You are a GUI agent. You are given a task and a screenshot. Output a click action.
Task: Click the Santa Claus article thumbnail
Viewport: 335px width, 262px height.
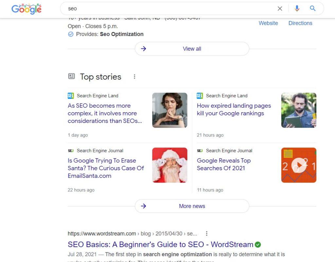(170, 165)
